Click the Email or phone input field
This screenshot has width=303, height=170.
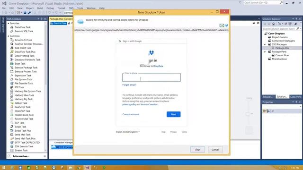[x=151, y=77]
